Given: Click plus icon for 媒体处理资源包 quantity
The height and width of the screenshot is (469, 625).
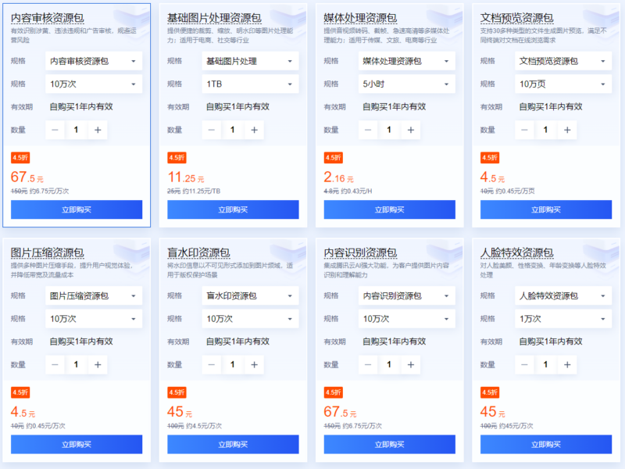Looking at the screenshot, I should 411,130.
